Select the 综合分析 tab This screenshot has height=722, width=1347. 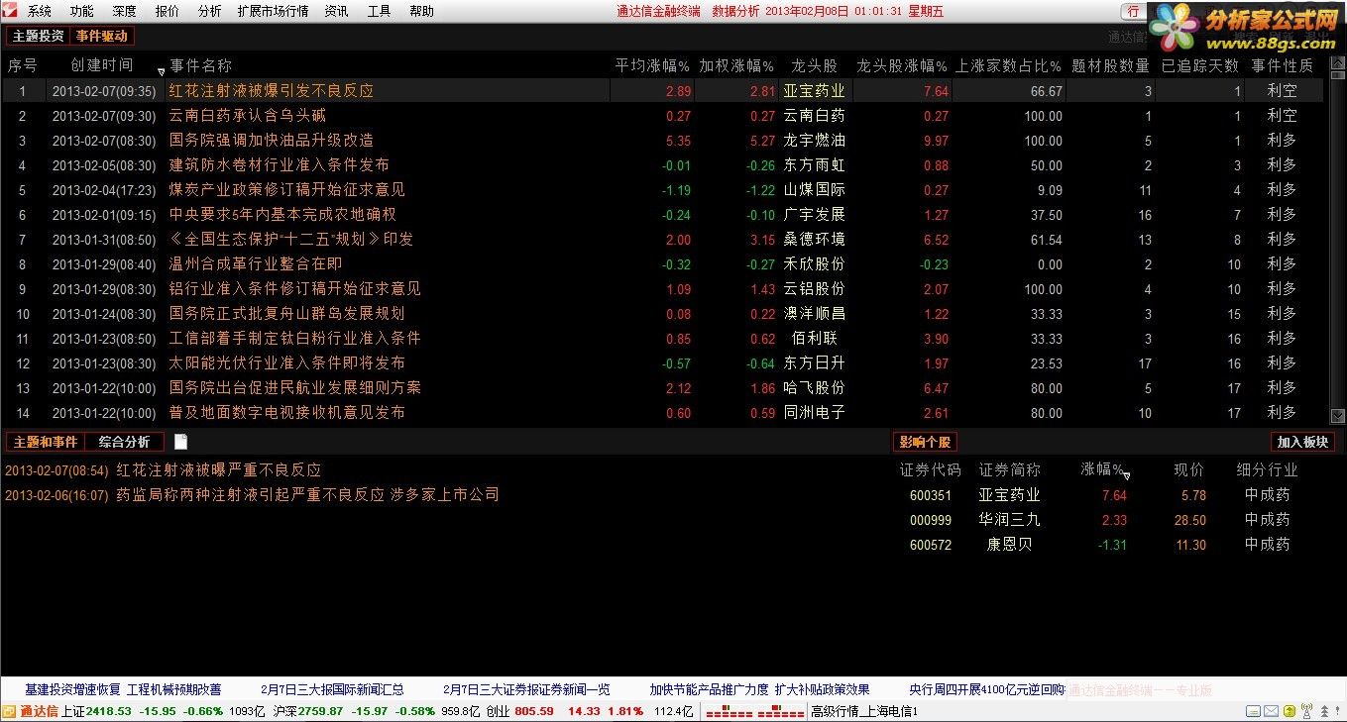coord(124,442)
